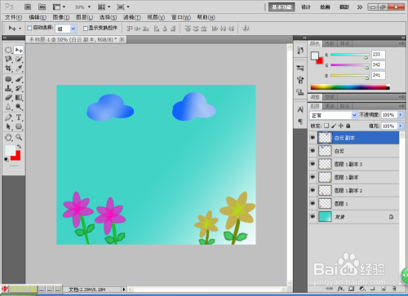Select the Clone Stamp tool
Screen dimensions: 408x296
pos(8,88)
